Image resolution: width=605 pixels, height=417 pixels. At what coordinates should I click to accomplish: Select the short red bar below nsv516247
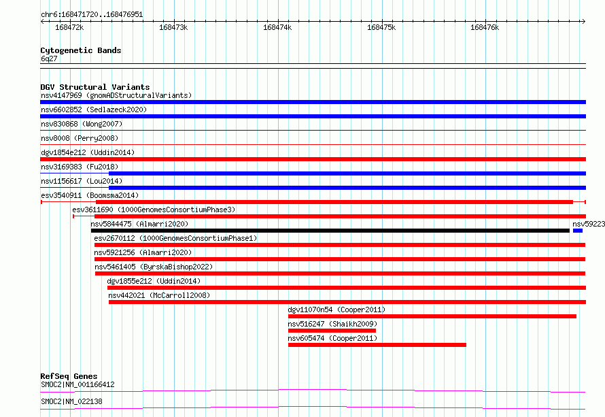[332, 331]
